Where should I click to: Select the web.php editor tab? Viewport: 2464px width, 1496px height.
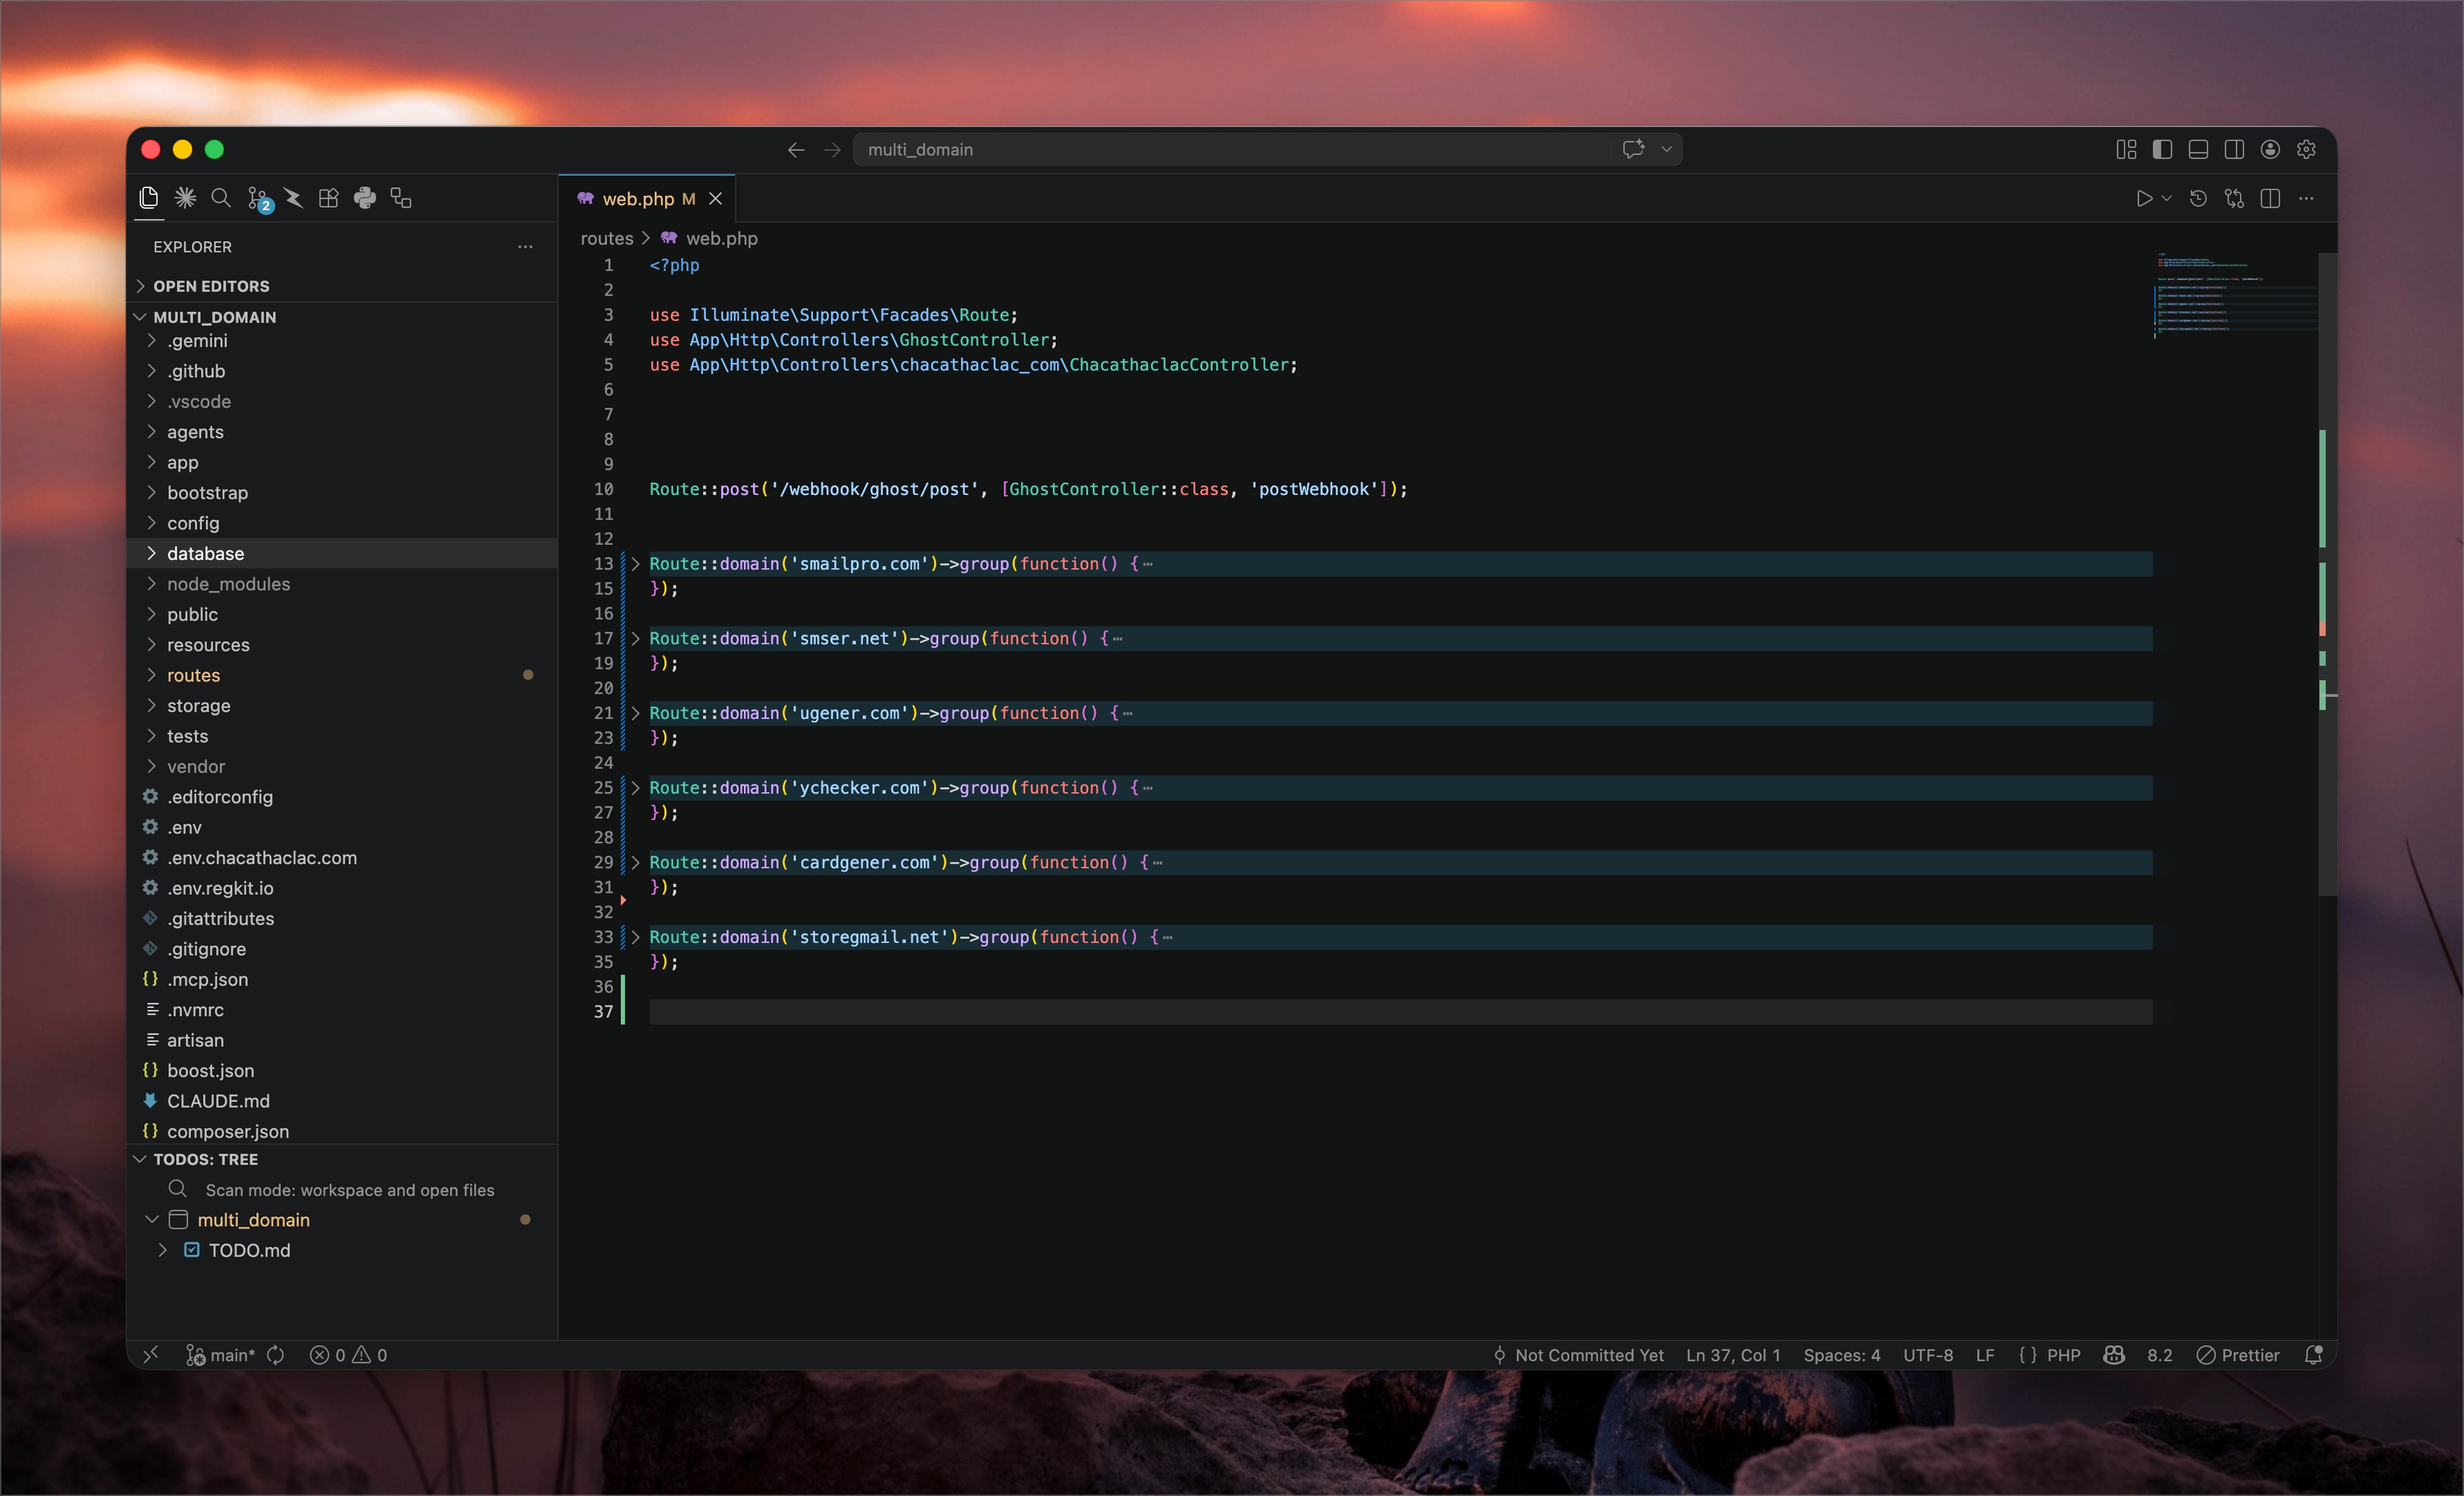click(638, 198)
